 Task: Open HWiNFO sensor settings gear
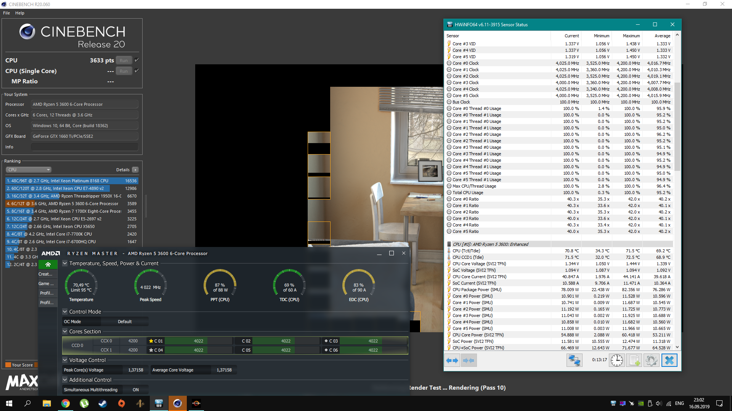click(651, 360)
